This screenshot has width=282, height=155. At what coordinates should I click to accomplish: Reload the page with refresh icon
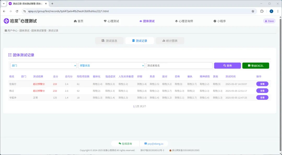tap(17, 11)
